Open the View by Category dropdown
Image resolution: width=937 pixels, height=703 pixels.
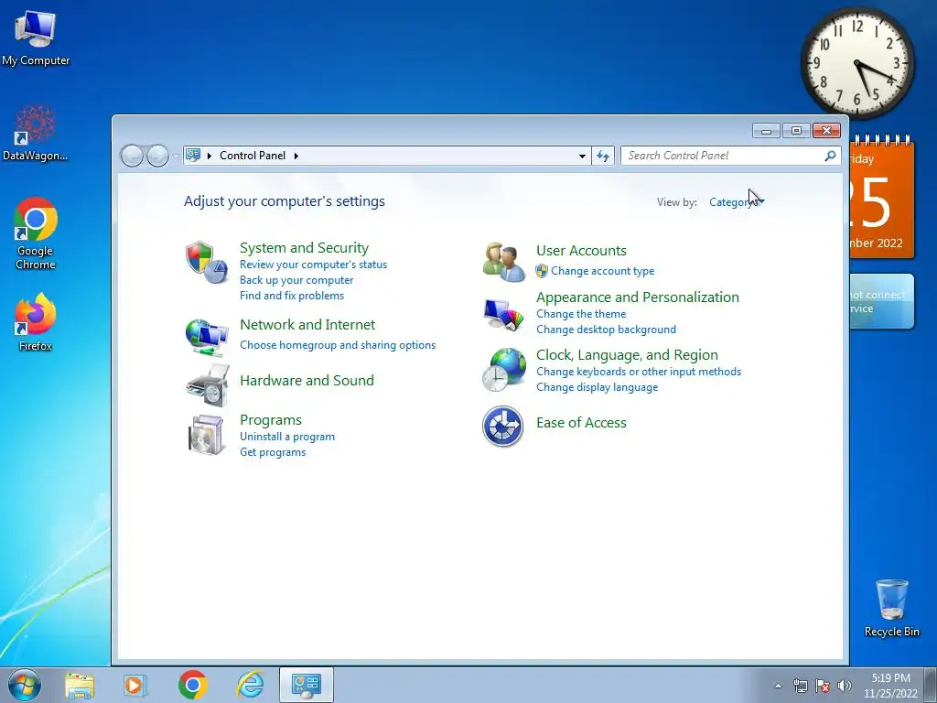click(x=737, y=202)
